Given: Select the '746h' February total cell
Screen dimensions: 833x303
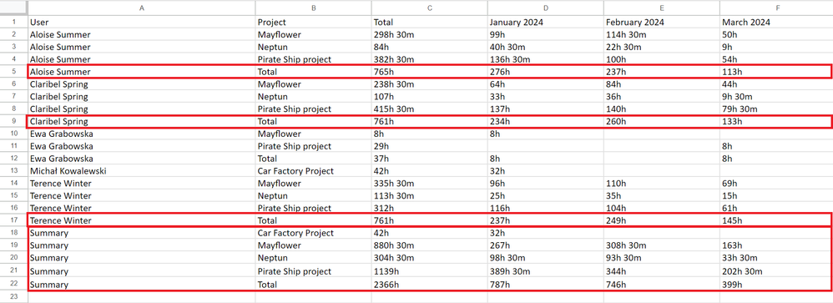Looking at the screenshot, I should pos(661,285).
